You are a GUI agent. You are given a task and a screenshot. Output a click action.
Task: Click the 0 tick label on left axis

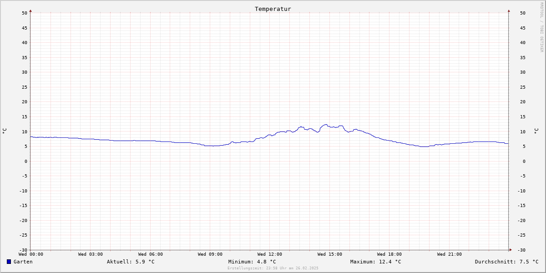[x=26, y=161]
